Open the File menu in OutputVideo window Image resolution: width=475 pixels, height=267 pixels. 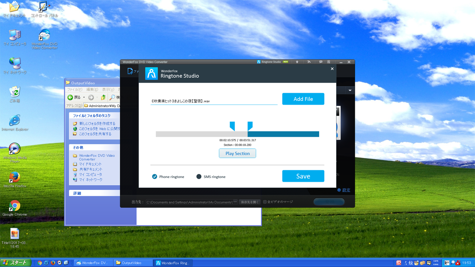click(75, 89)
